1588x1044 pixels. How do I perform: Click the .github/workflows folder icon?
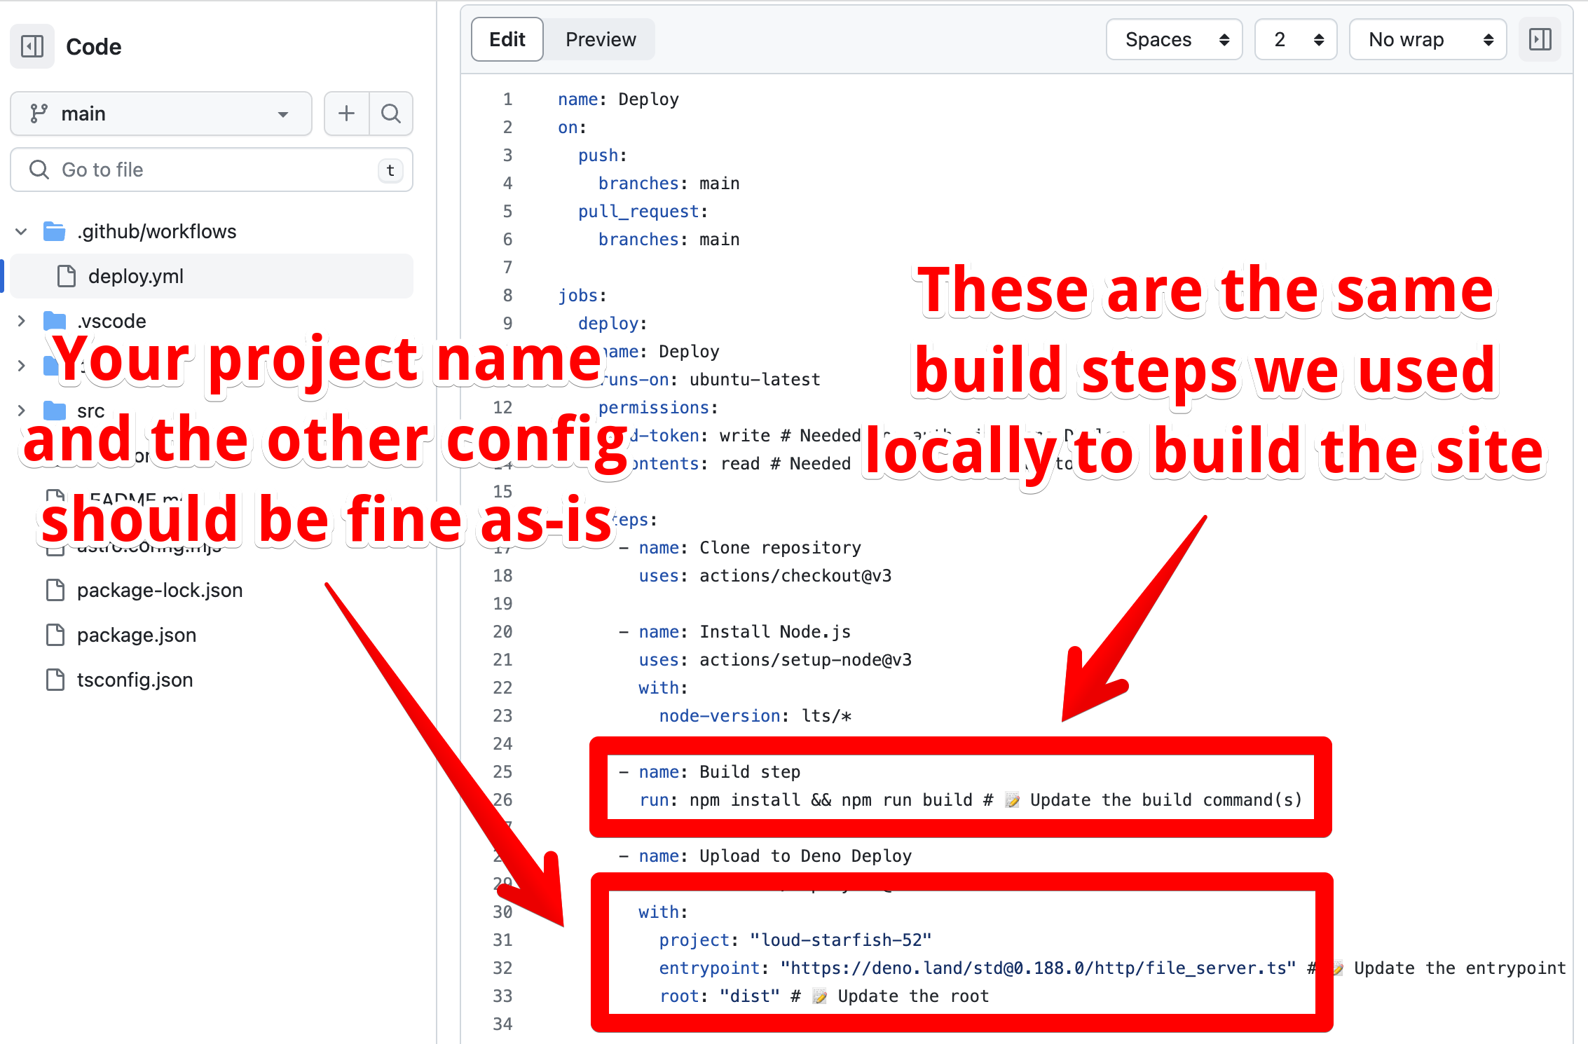pyautogui.click(x=54, y=231)
